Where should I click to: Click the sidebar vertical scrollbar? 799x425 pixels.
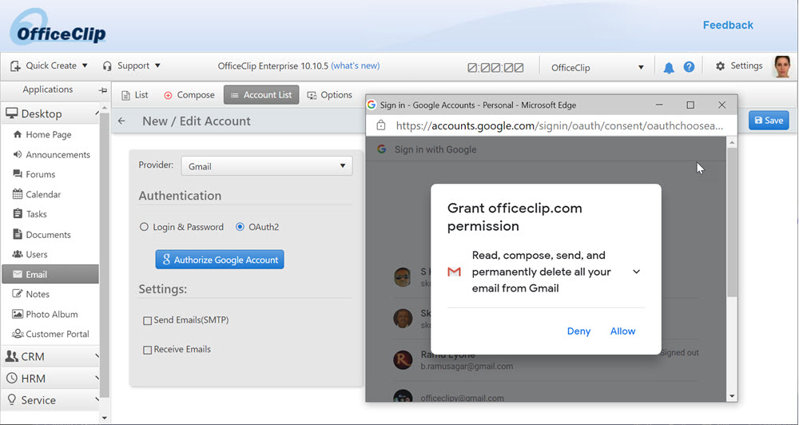pyautogui.click(x=105, y=255)
